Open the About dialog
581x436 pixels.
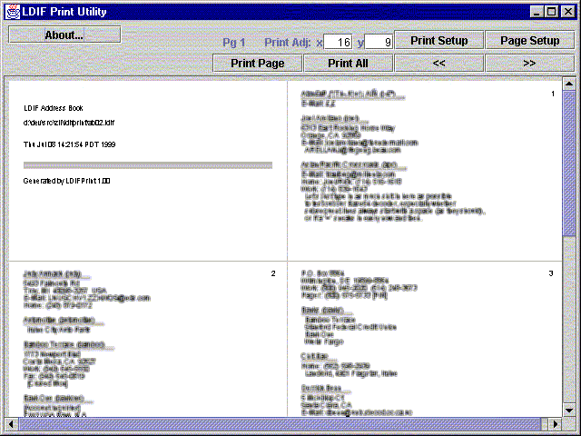(64, 35)
